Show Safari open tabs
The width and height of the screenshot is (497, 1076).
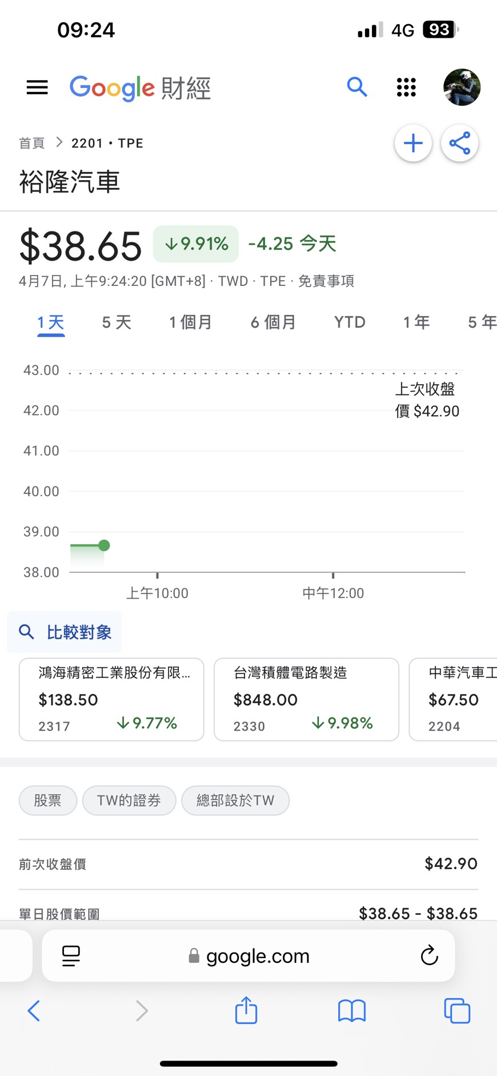click(457, 1011)
